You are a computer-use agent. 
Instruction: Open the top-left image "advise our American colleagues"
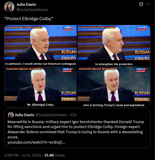(40, 46)
